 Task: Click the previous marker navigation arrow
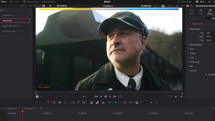pos(81,97)
